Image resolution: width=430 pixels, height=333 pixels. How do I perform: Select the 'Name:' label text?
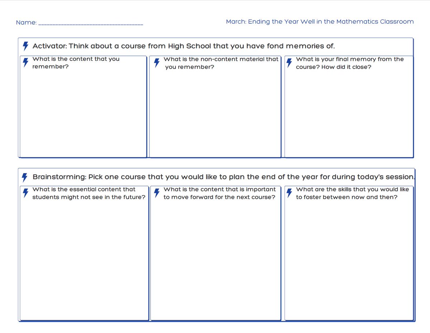[26, 23]
